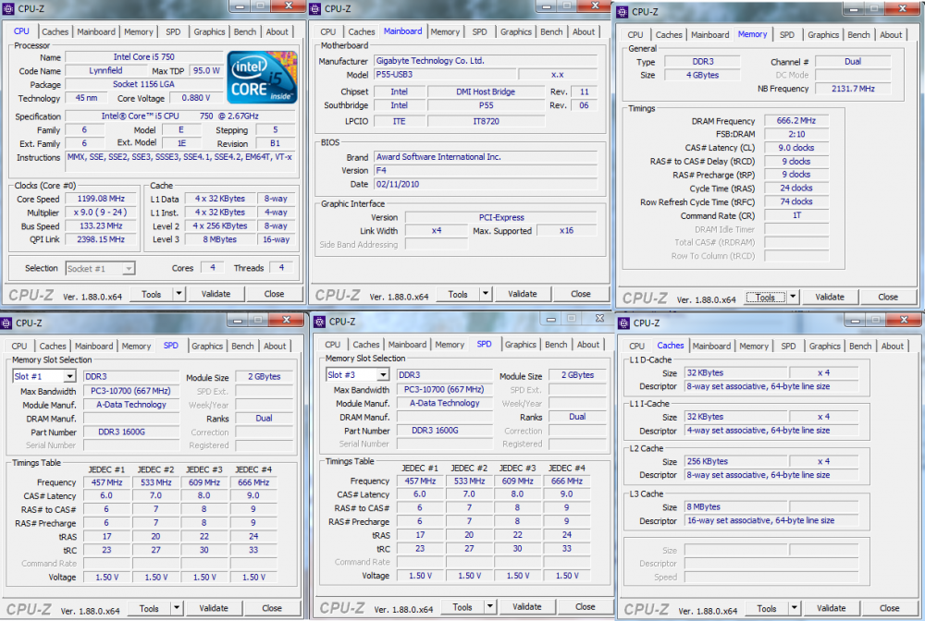
Task: Click 'PC3-10700 (667 MHz)' in the Slot #3 window
Action: coord(444,389)
